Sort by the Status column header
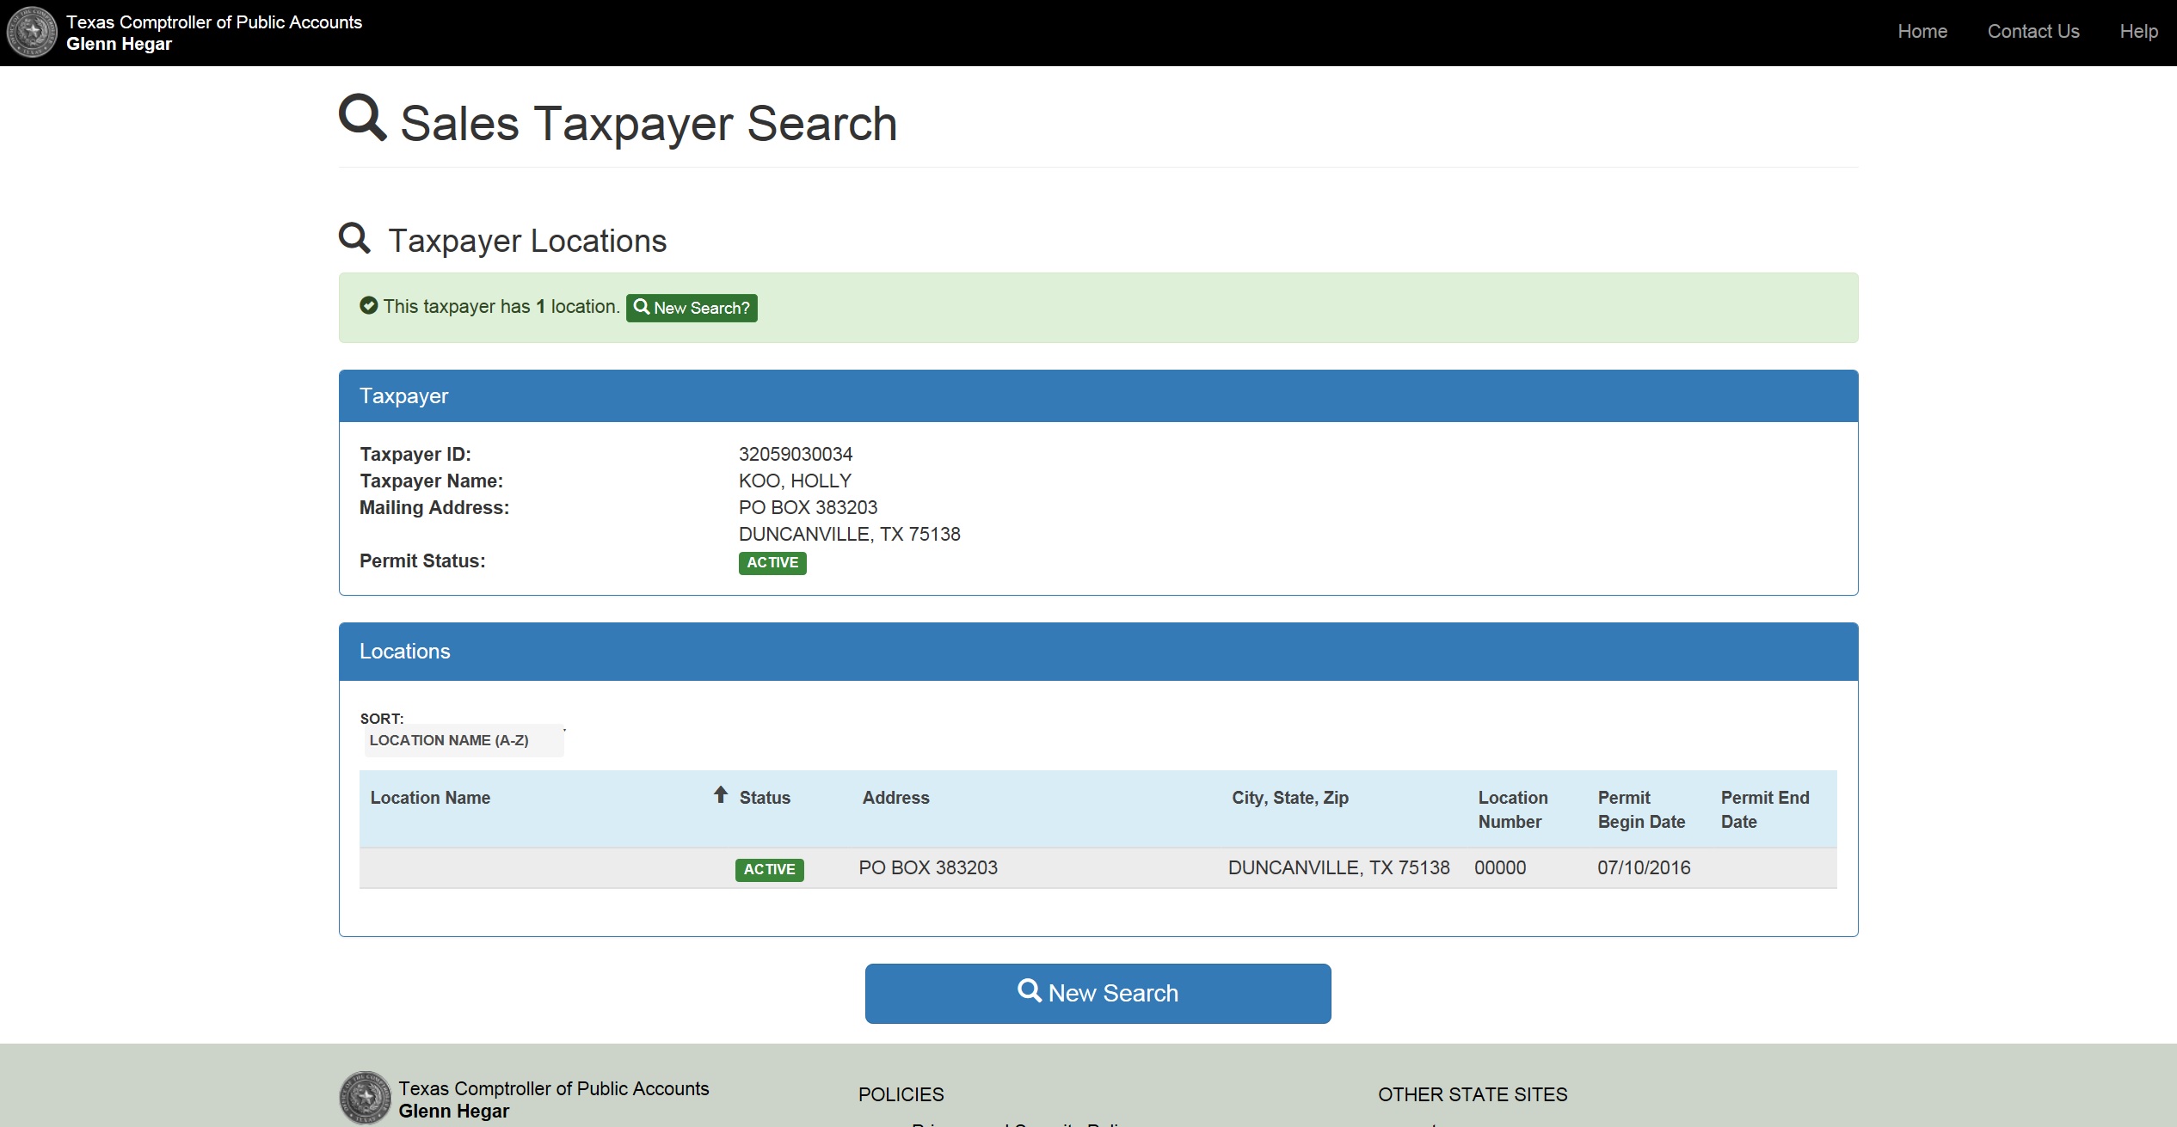 coord(765,798)
